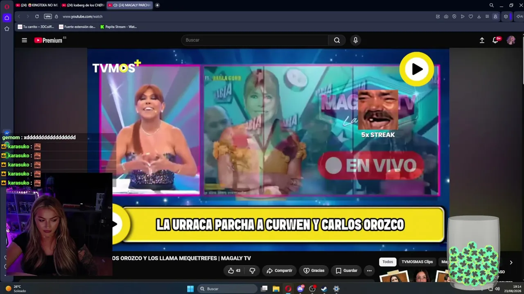
Task: Dislike the video with thumbs down
Action: click(252, 271)
